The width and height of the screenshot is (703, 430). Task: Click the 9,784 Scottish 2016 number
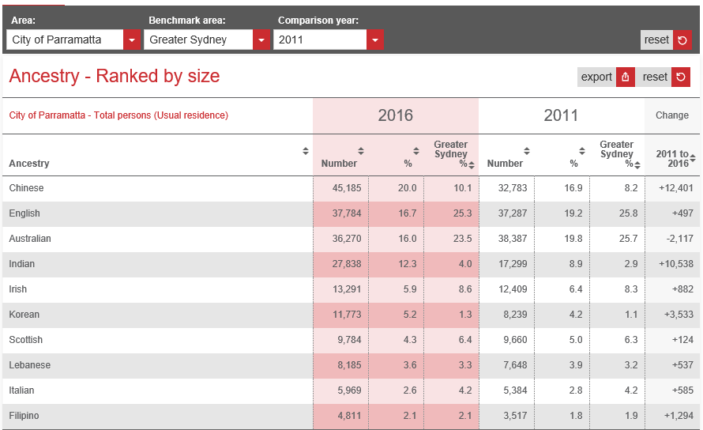point(349,340)
